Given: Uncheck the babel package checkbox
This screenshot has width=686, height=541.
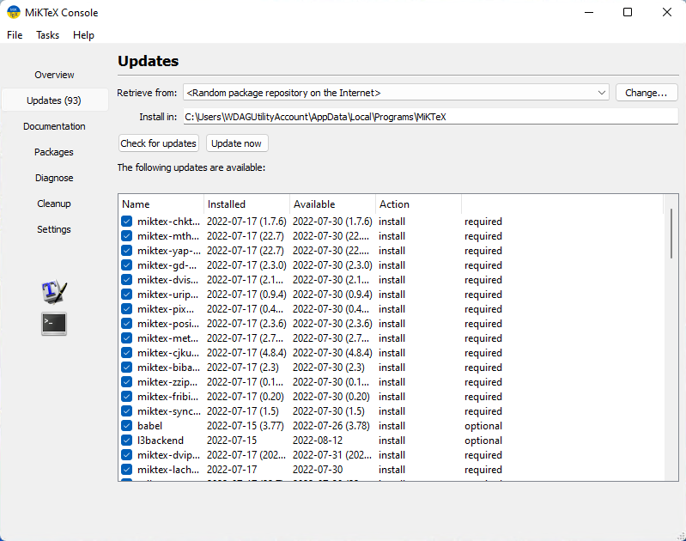Looking at the screenshot, I should click(126, 426).
